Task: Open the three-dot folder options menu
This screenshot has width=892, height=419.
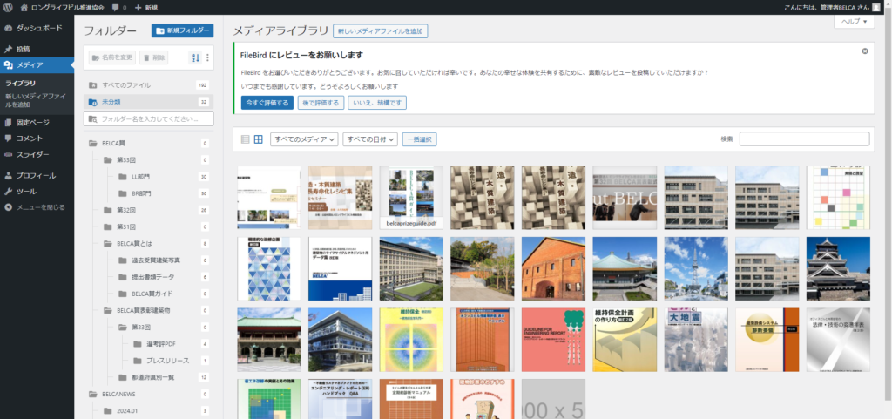Action: [x=207, y=57]
